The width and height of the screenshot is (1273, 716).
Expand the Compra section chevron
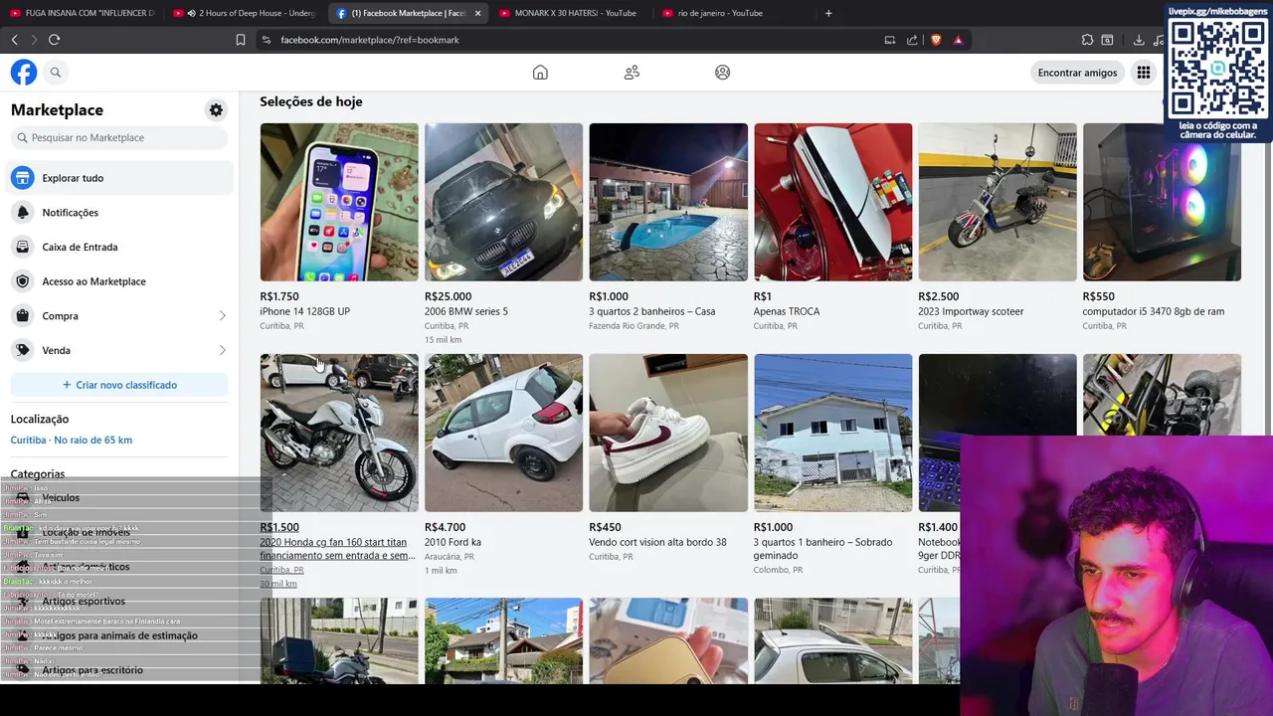[222, 316]
